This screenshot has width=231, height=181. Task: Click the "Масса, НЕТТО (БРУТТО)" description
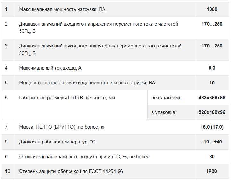tap(62, 127)
